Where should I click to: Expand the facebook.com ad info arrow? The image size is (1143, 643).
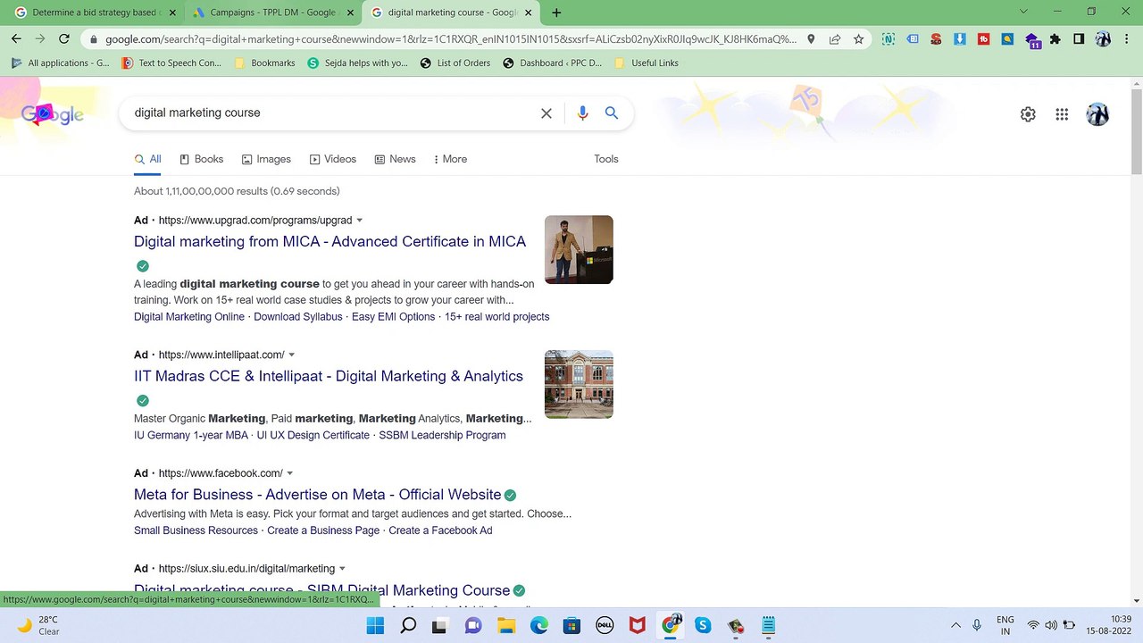pos(290,474)
